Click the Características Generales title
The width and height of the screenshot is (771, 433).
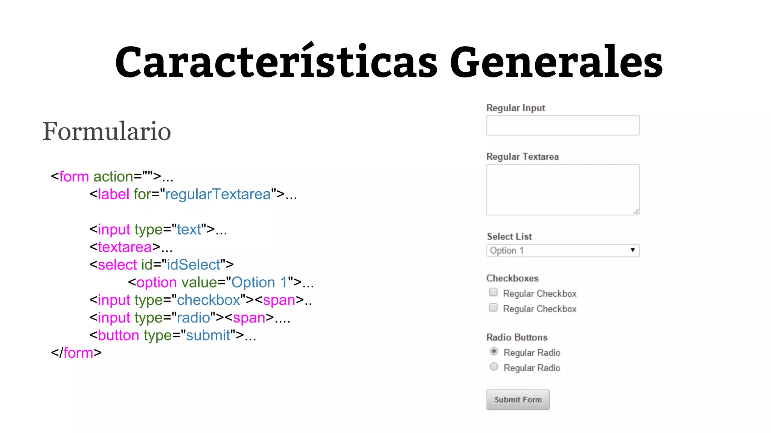(x=389, y=62)
